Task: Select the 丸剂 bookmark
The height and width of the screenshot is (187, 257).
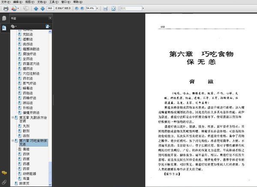Action: 26,126
